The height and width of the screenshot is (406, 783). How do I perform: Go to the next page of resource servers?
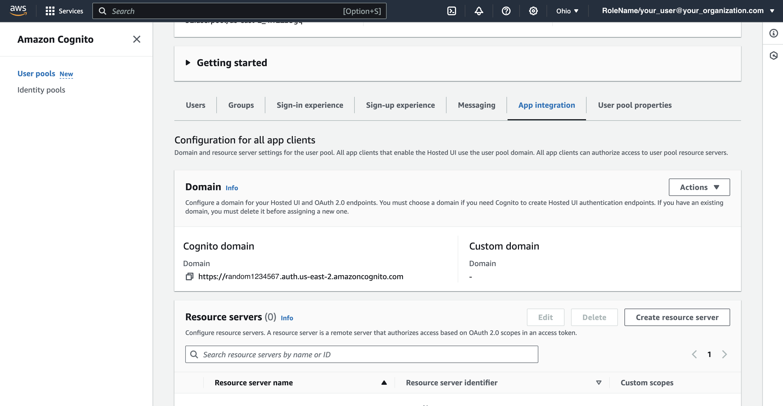725,354
